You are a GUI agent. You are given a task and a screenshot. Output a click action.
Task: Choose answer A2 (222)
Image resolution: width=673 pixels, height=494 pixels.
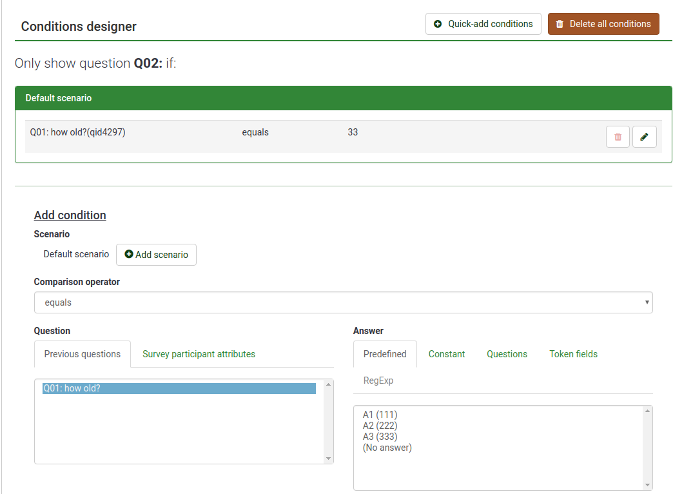380,426
